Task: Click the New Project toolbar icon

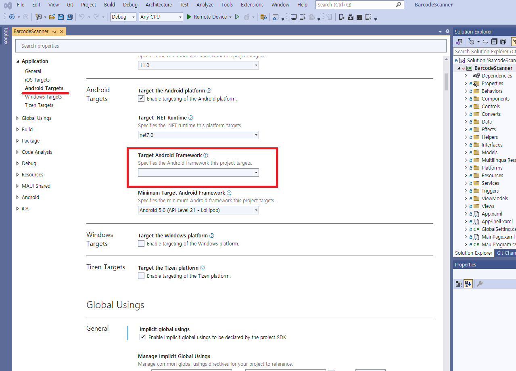Action: [x=38, y=17]
